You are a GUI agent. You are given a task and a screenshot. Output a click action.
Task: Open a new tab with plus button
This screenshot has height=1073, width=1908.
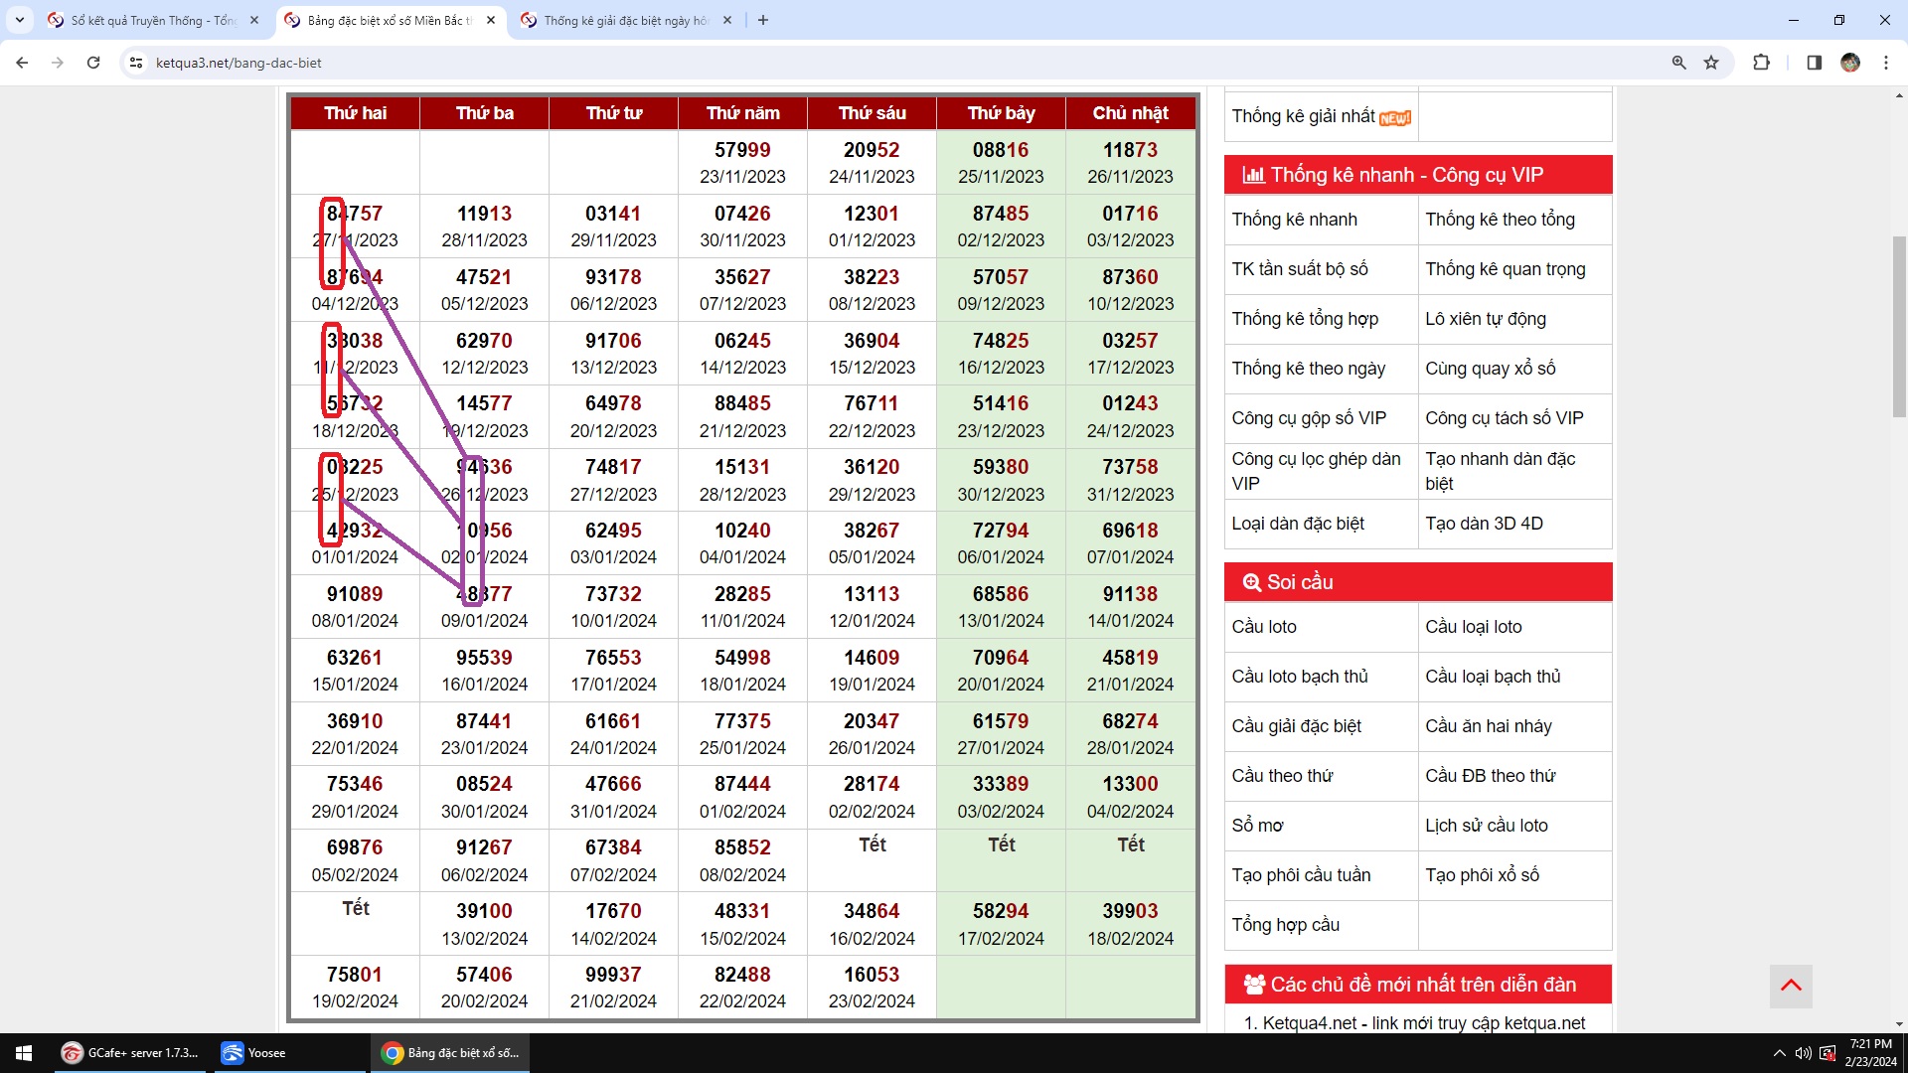[x=762, y=20]
